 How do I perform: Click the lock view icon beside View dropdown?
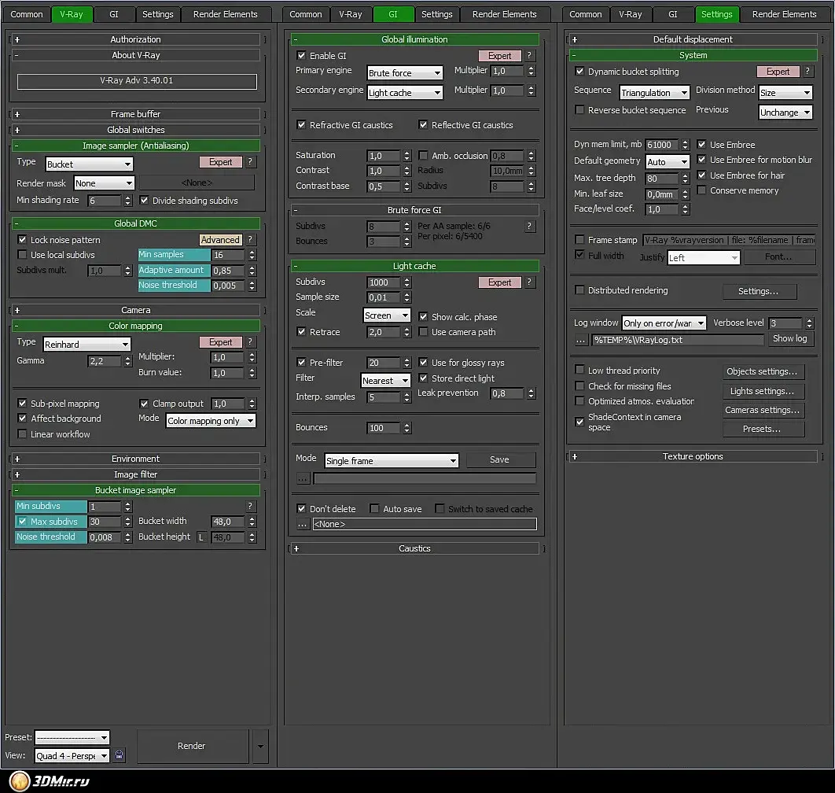pos(120,755)
